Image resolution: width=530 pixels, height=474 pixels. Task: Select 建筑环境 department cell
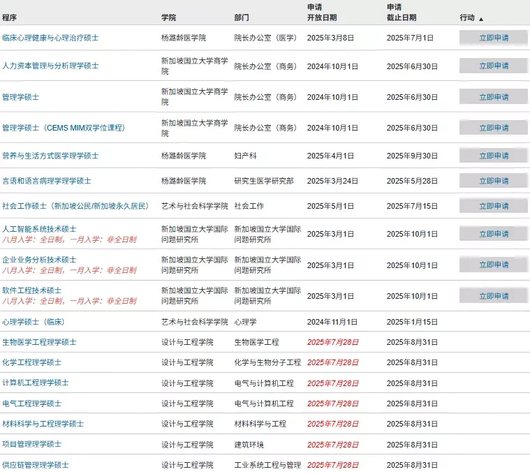[x=249, y=445]
